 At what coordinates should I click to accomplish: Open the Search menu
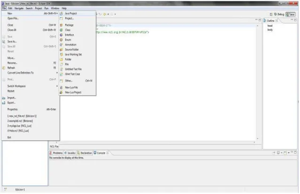coord(29,8)
